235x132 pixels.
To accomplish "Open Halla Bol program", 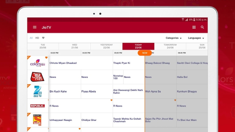I will pos(192,77).
